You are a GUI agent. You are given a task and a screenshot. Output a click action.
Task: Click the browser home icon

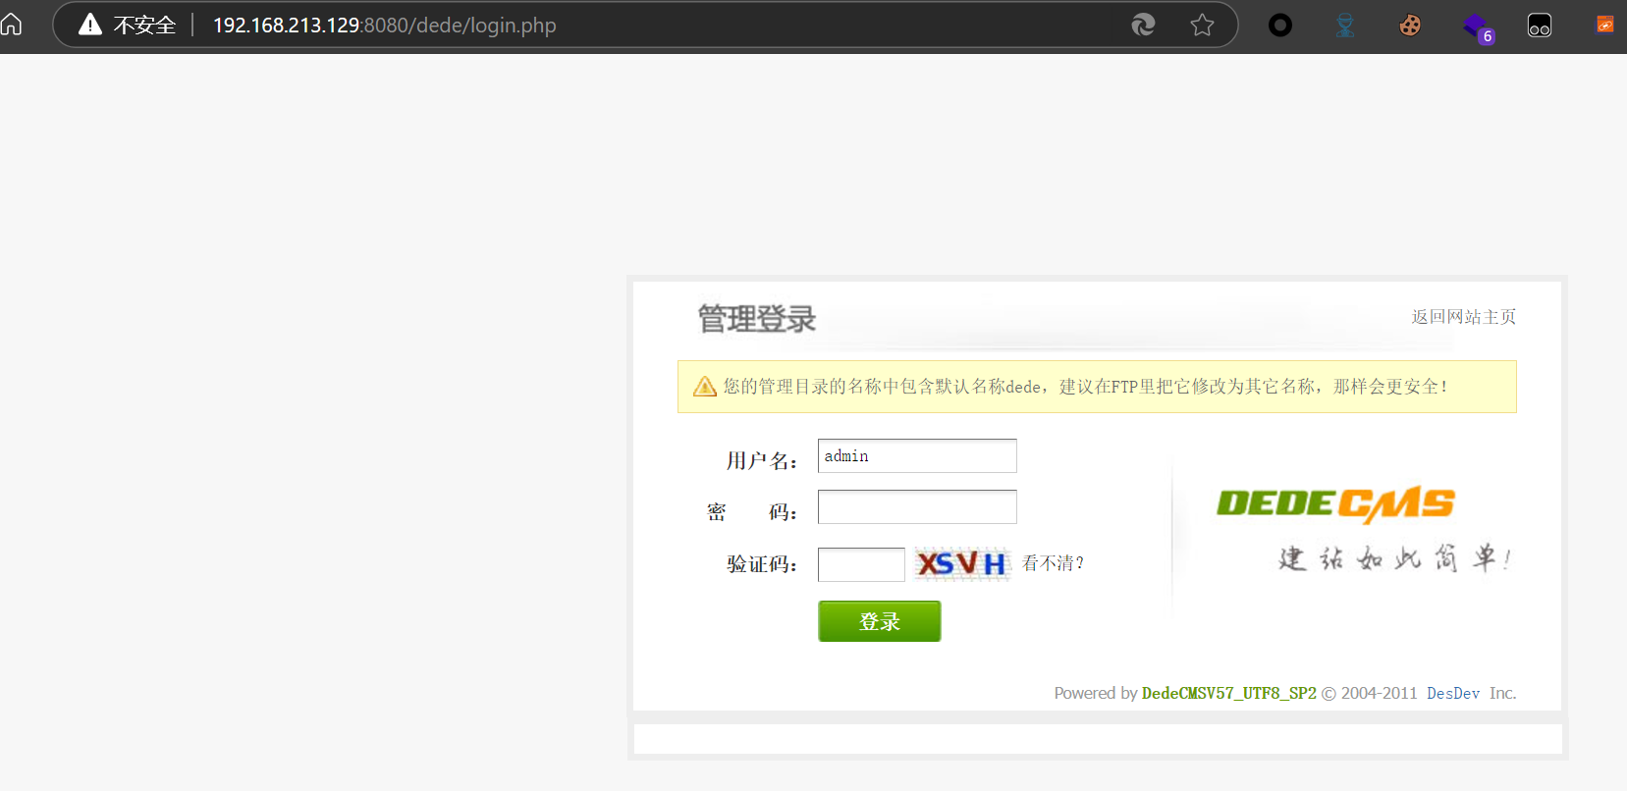11,25
